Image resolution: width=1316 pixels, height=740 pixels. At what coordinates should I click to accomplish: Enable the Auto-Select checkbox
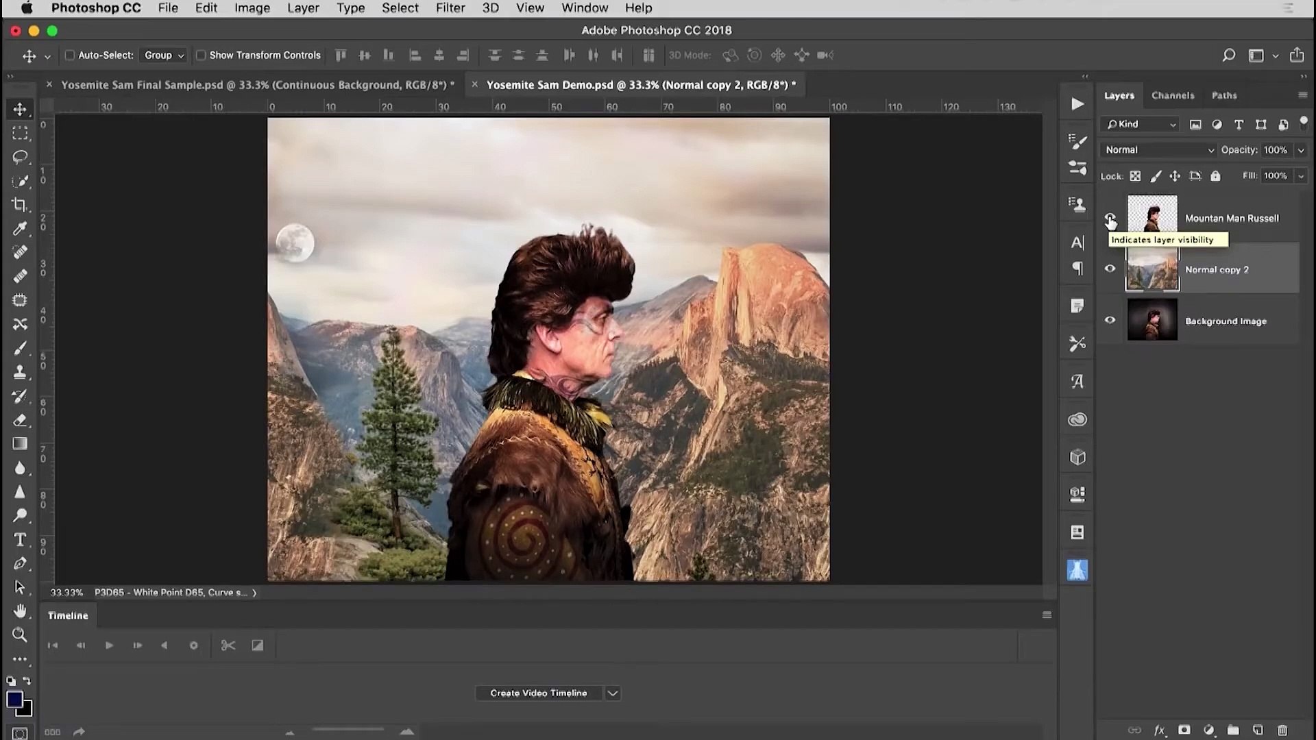point(69,56)
